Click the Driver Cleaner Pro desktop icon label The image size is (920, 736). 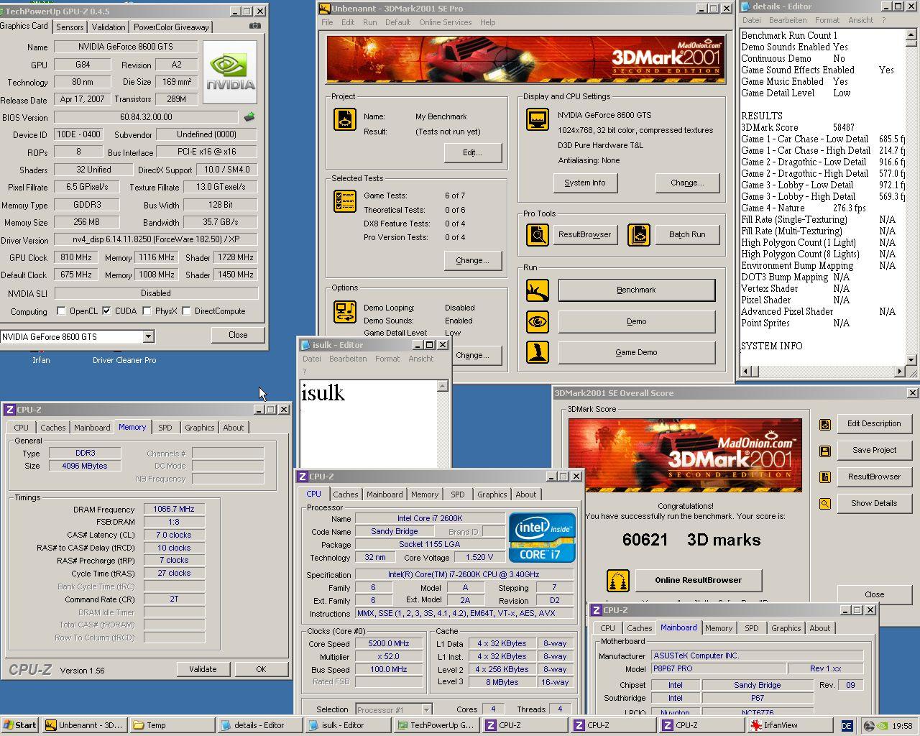point(124,360)
